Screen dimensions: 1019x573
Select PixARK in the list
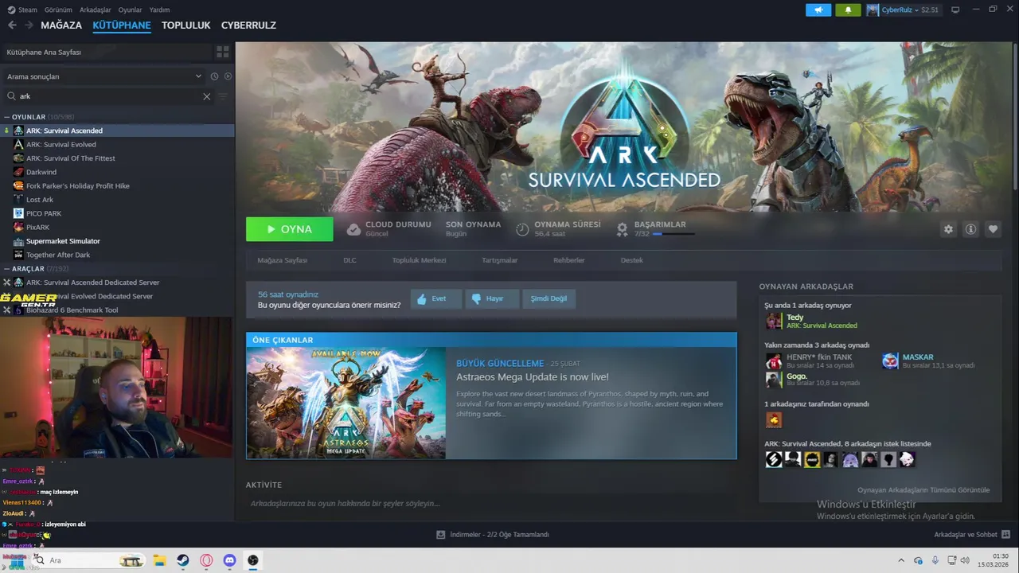tap(37, 228)
